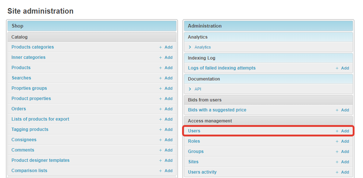Screen dimensions: 363x178
Task: Open the Groups management link
Action: [x=196, y=152]
